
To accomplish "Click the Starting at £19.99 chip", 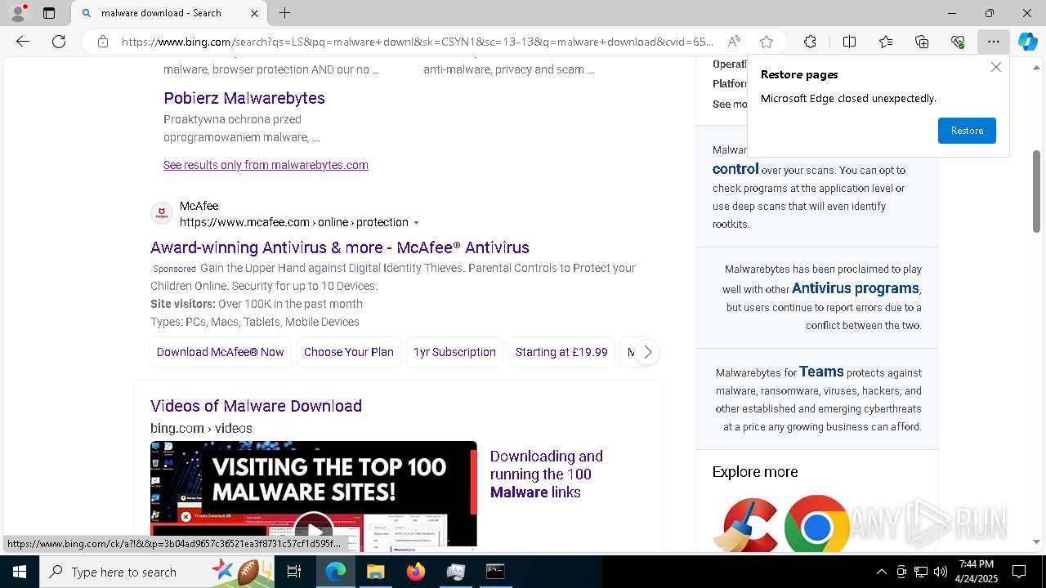I will [561, 352].
